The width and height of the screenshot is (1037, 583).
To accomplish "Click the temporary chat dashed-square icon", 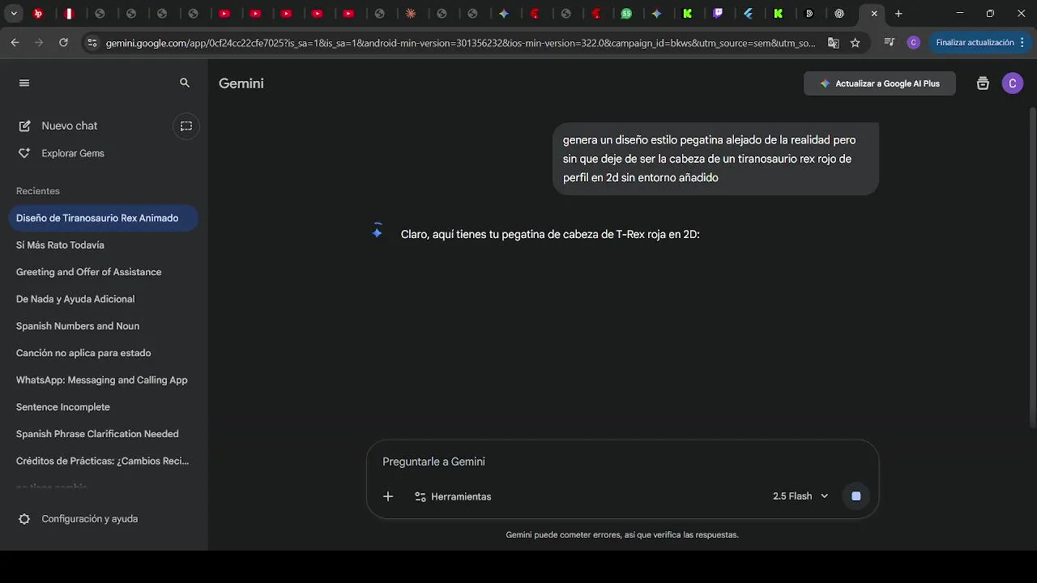I will click(x=186, y=126).
